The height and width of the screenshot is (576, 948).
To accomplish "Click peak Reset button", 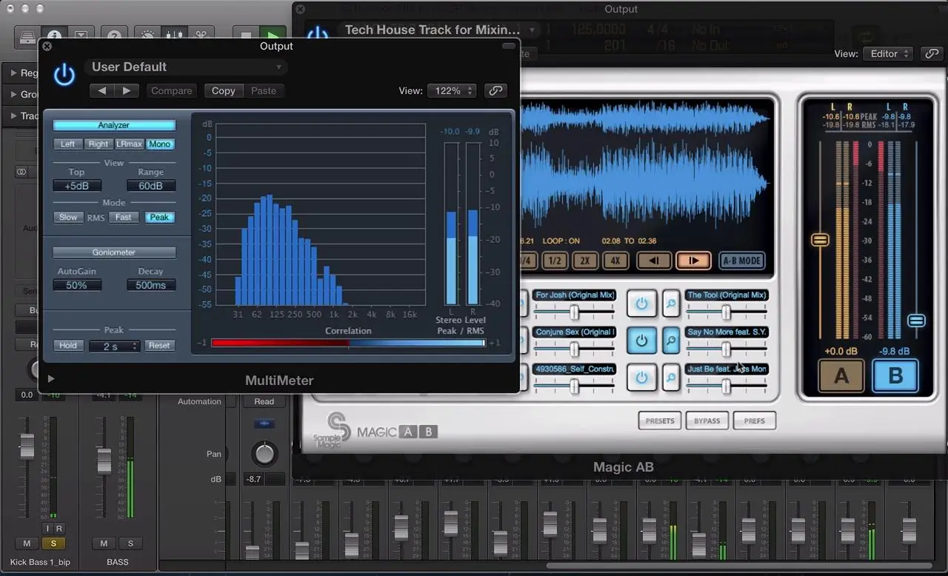I will coord(159,345).
